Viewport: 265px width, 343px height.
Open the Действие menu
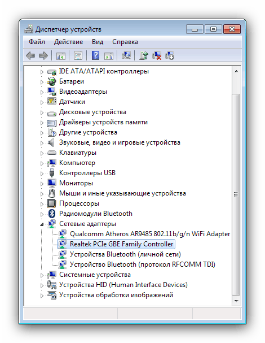point(68,42)
